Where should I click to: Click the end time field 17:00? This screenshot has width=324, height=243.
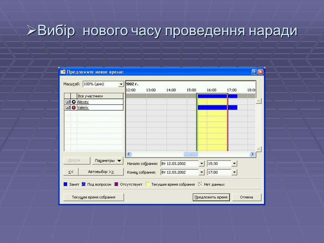[219, 172]
